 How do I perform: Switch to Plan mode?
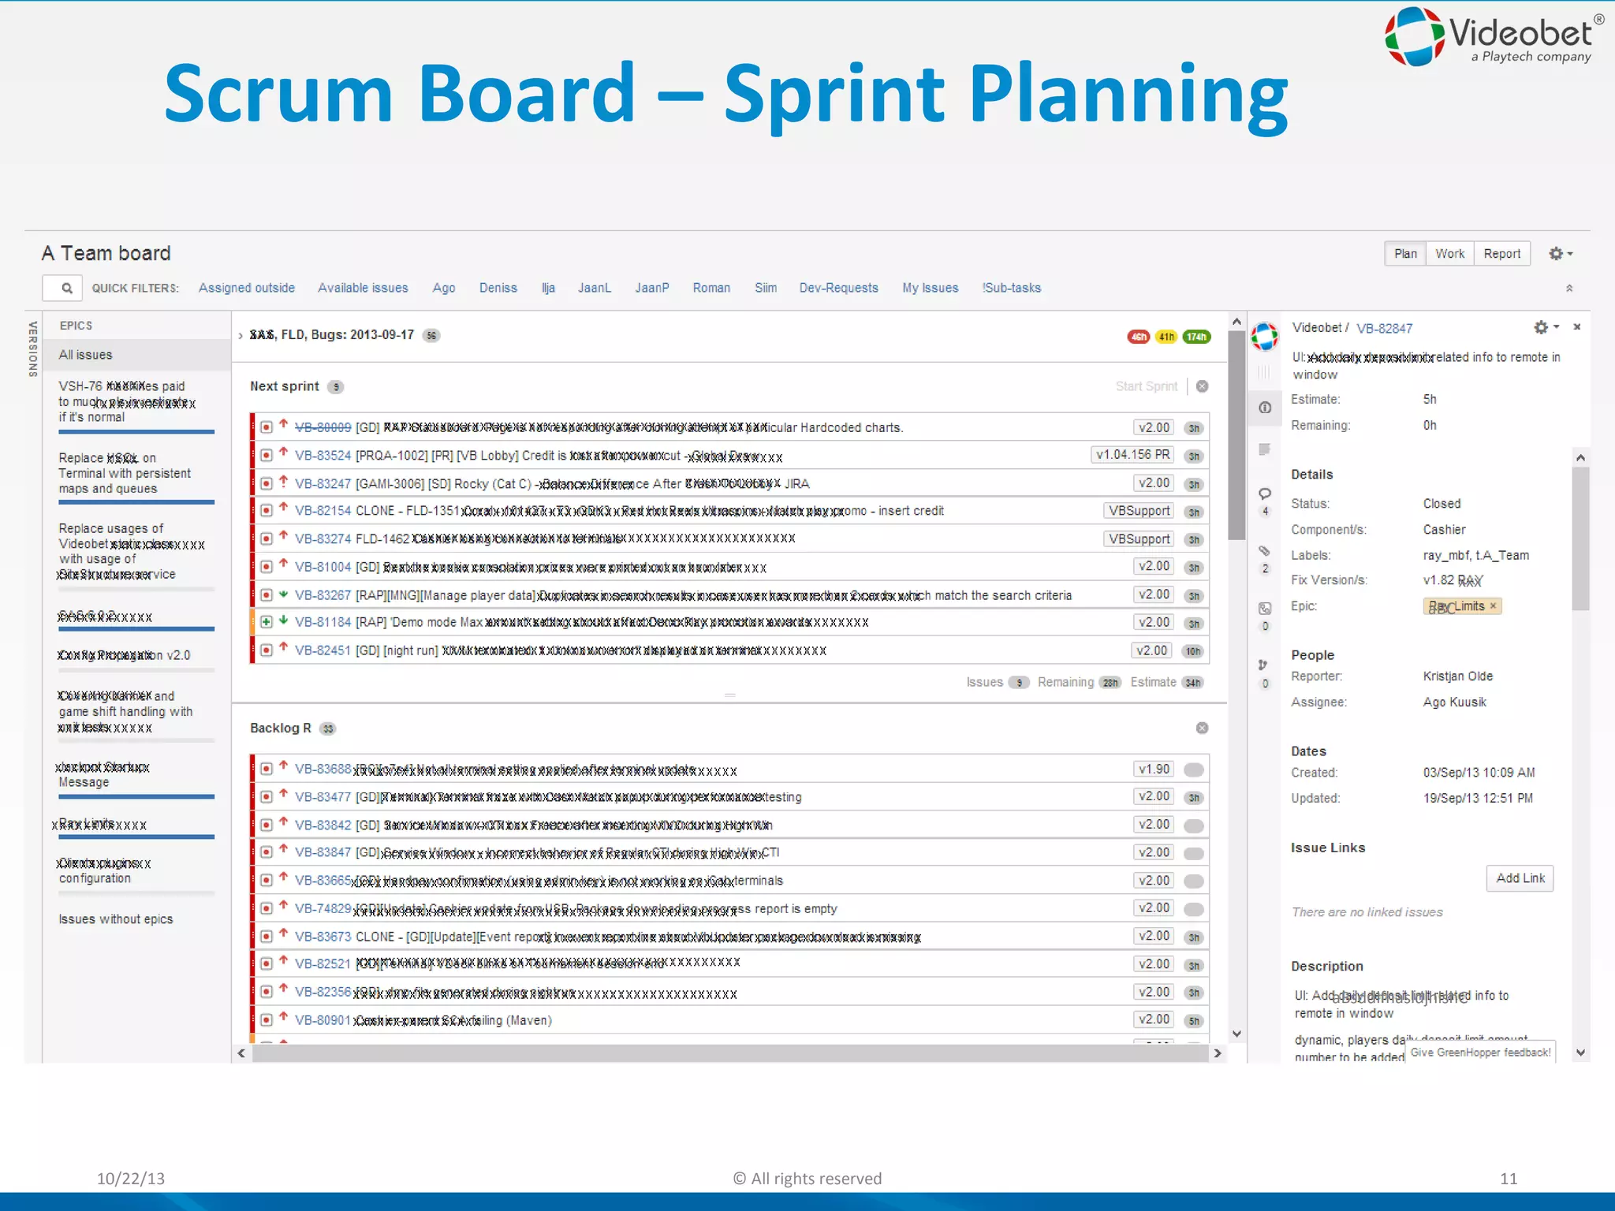click(1404, 254)
